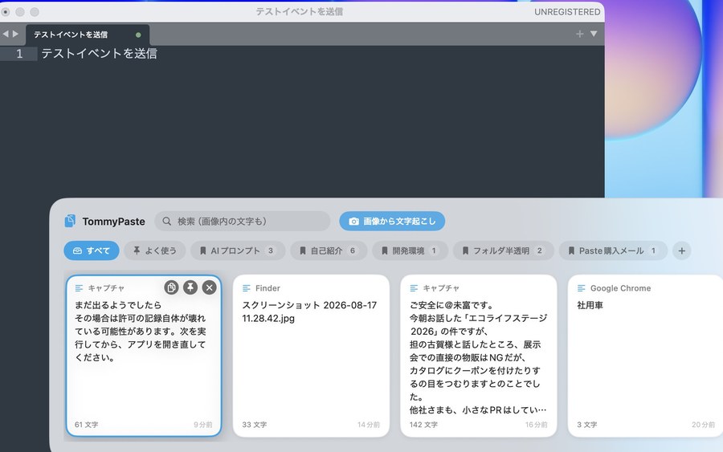Click the unsaved-changes dot on editor tab
This screenshot has width=723, height=452.
pyautogui.click(x=138, y=35)
